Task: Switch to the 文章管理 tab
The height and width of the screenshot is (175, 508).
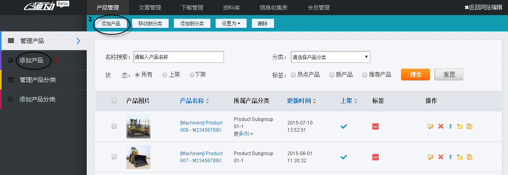Action: point(150,8)
